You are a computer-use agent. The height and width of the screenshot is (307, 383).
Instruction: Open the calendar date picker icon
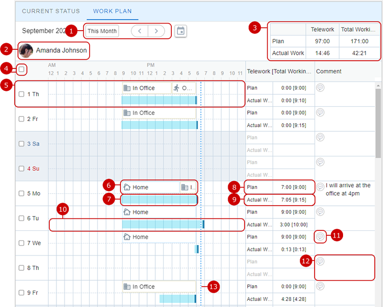[181, 31]
